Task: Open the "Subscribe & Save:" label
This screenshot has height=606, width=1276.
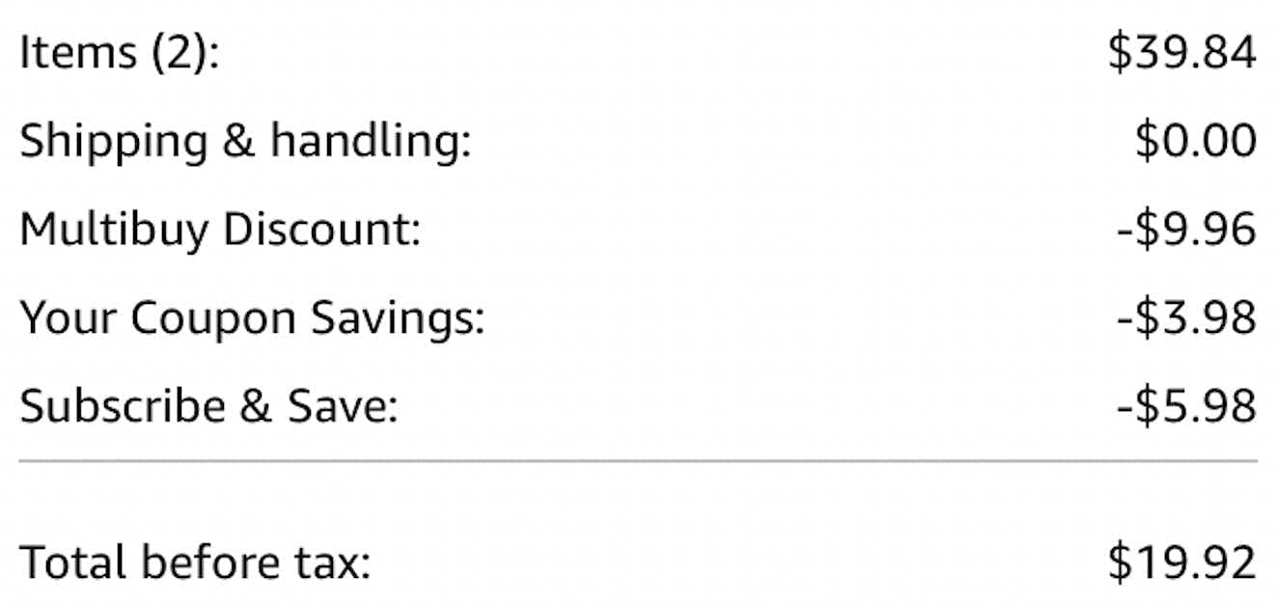Action: 208,406
